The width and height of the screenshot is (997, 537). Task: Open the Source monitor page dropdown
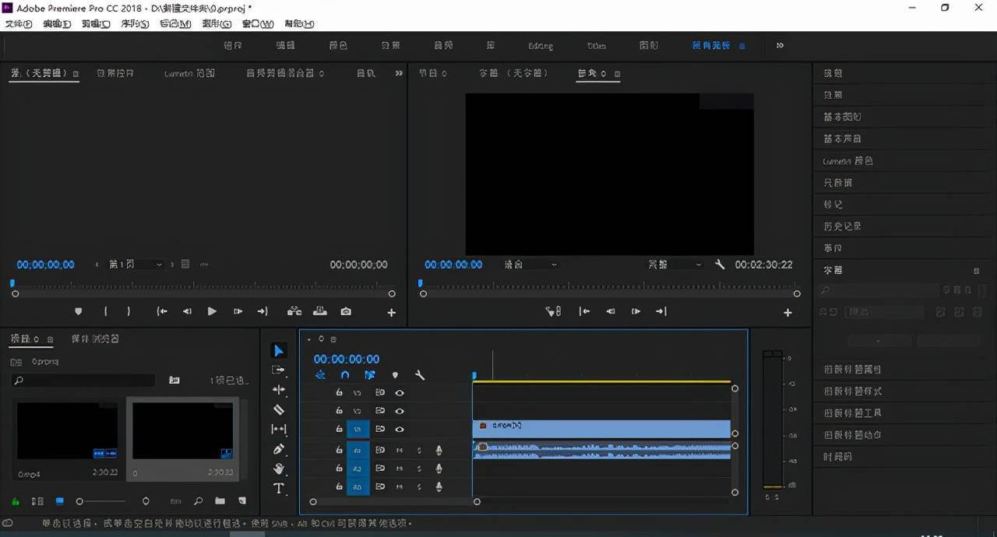pyautogui.click(x=136, y=265)
